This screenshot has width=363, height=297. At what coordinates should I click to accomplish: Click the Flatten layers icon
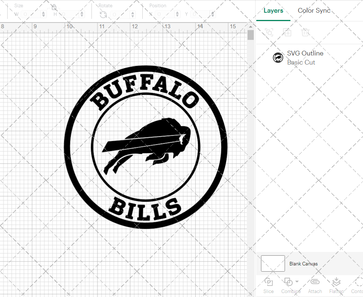coord(337,282)
